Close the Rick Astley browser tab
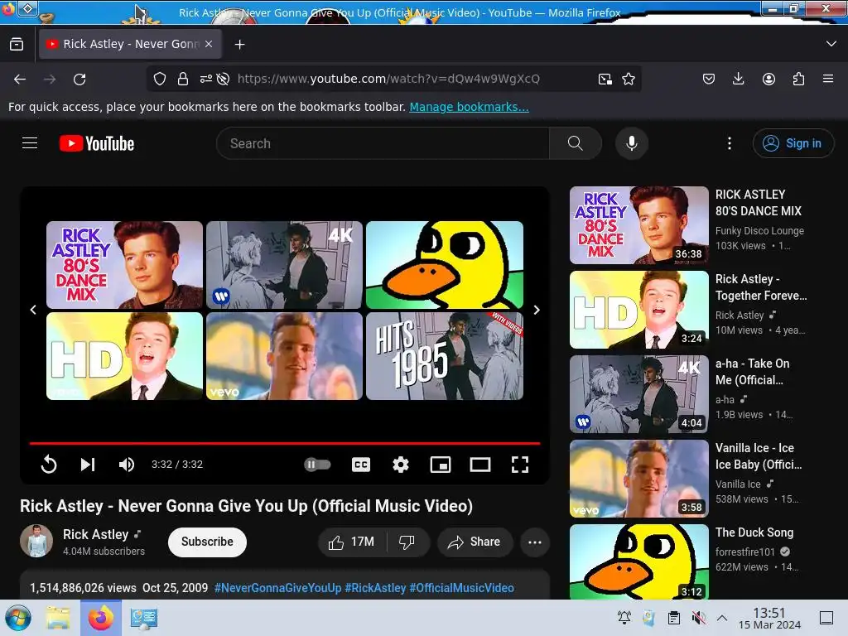The height and width of the screenshot is (636, 848). coord(209,45)
